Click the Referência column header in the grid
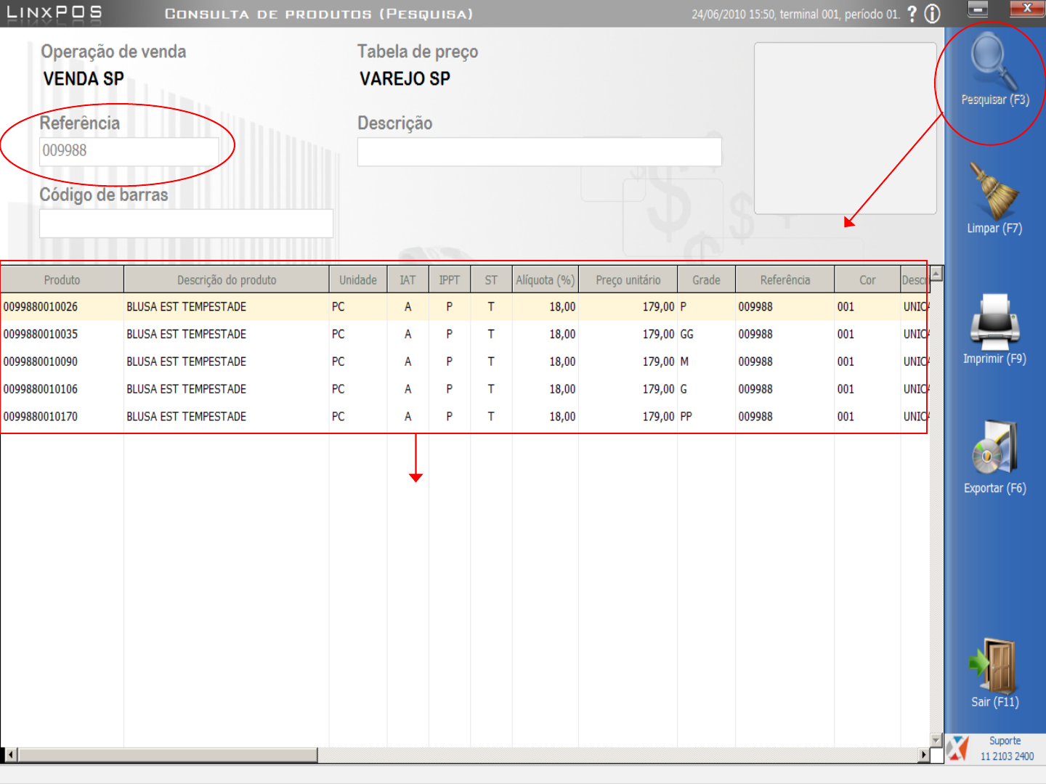The height and width of the screenshot is (784, 1046). (784, 279)
